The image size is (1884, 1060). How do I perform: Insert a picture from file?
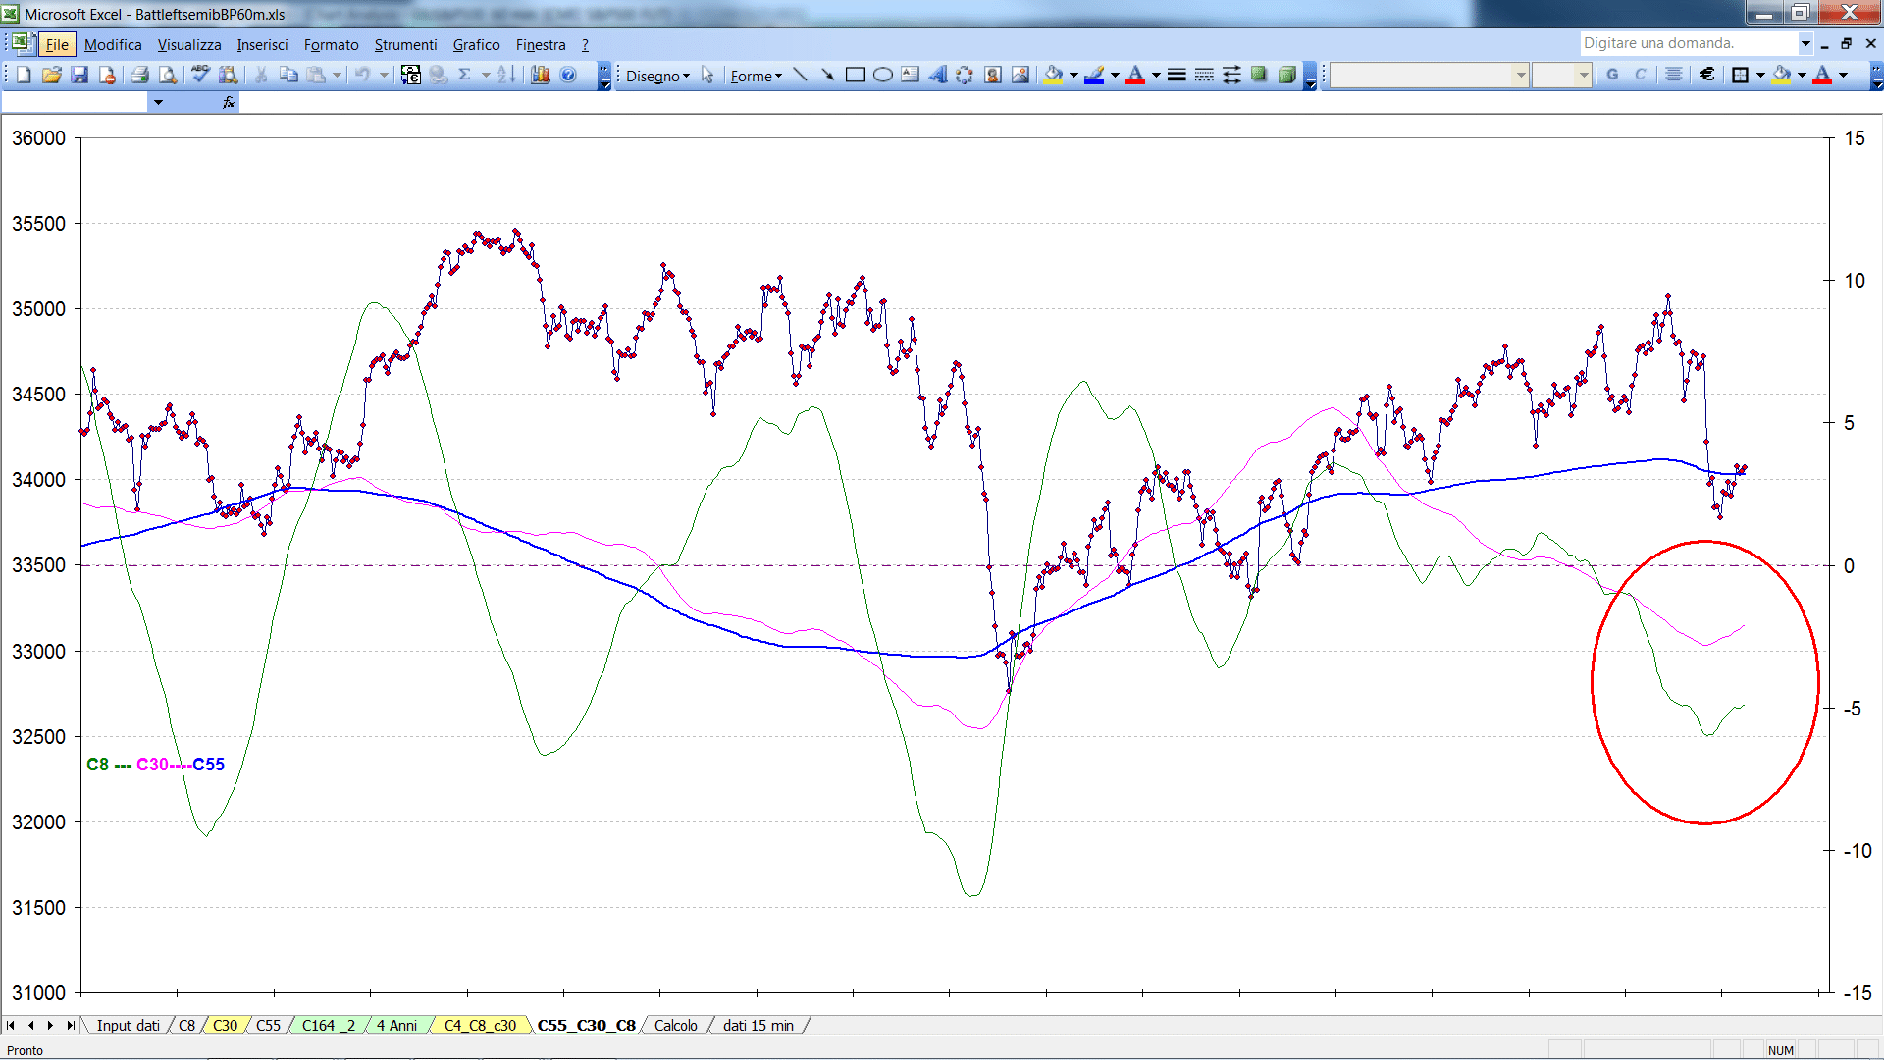pyautogui.click(x=1020, y=75)
